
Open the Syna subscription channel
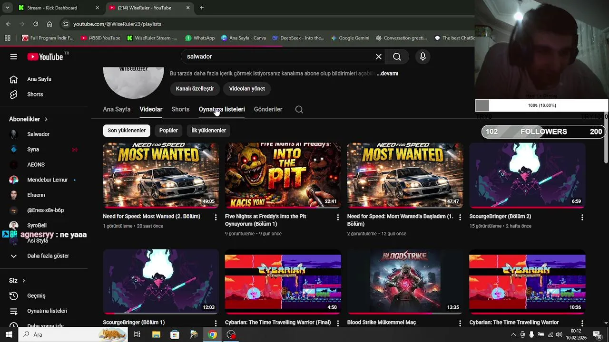(x=33, y=150)
